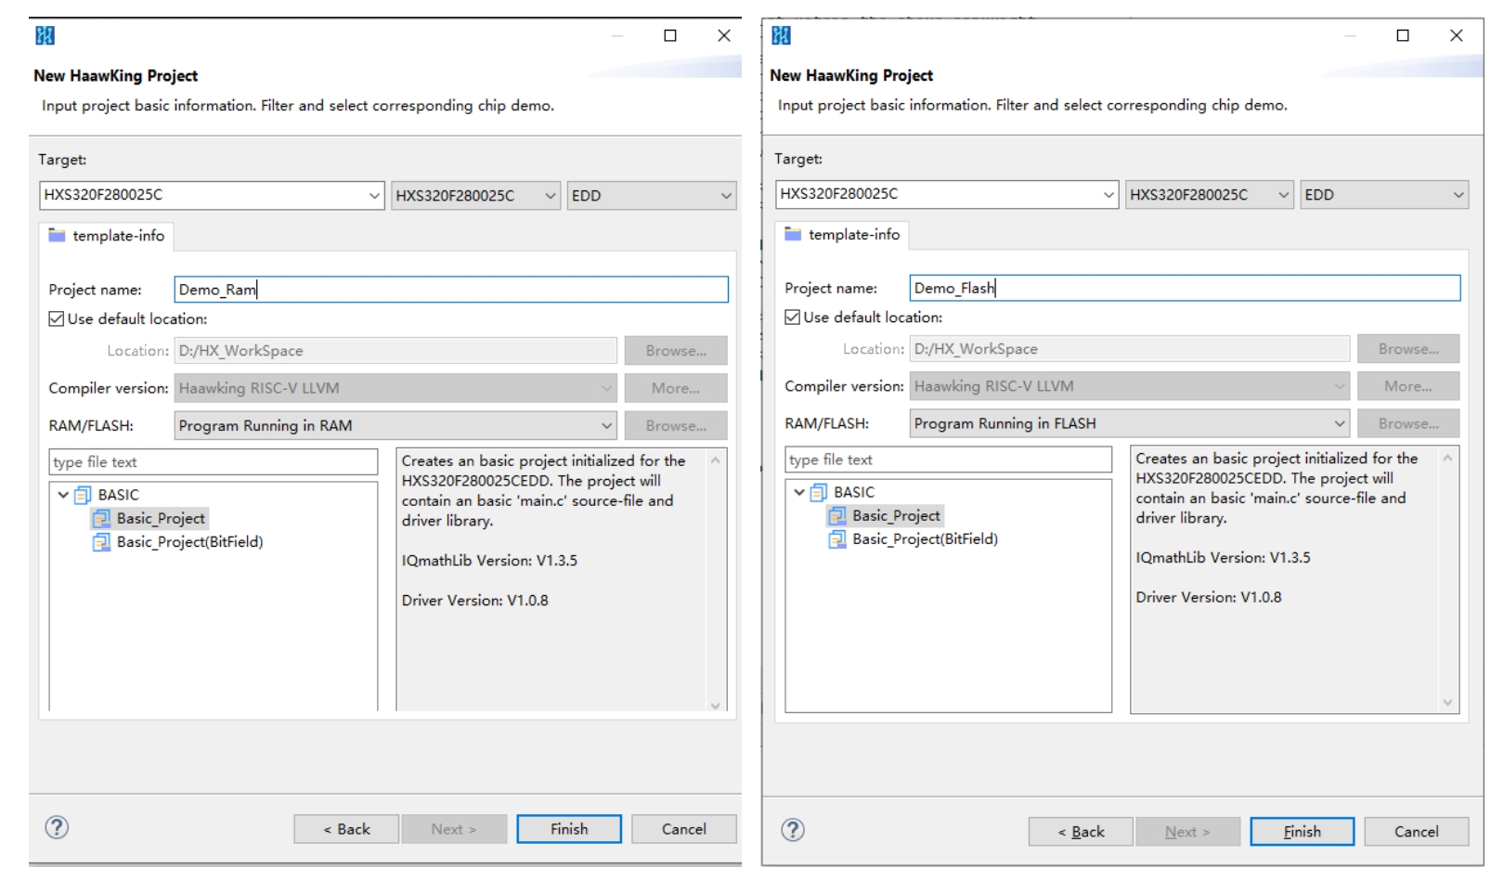The image size is (1504, 881).
Task: Open the template-info tab in the Demo_Flash dialog
Action: pos(842,235)
